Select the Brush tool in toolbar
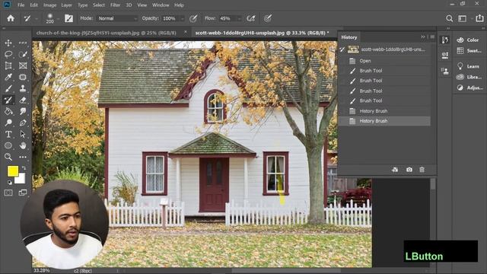 (8, 88)
